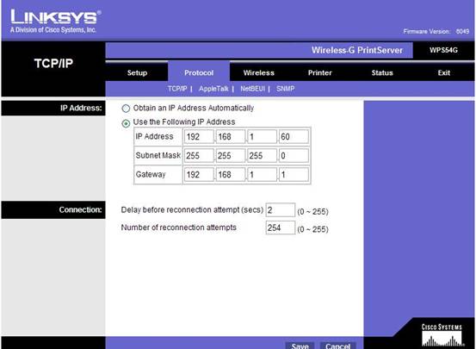Open the AppleTalk protocol sub-tab

coord(213,89)
